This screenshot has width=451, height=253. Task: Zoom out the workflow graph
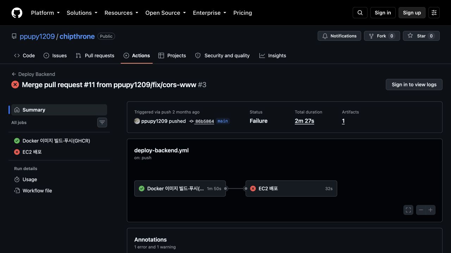coord(421,210)
